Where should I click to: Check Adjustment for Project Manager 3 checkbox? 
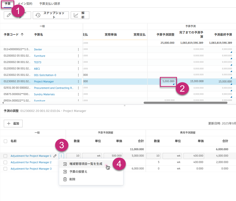[5, 169]
